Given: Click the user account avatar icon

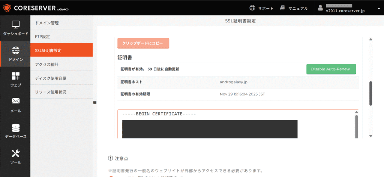Looking at the screenshot, I should pos(320,8).
